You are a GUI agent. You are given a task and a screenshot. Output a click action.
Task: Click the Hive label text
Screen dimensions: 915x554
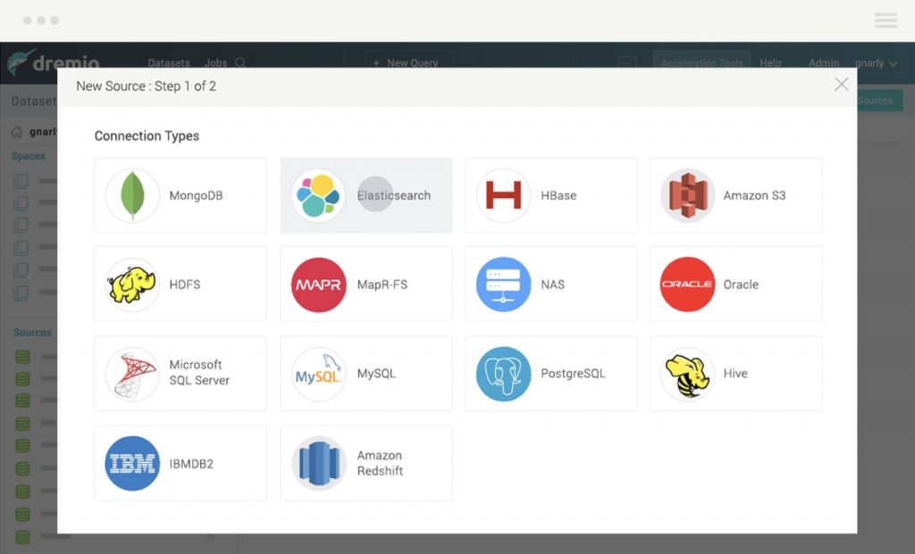pos(735,374)
